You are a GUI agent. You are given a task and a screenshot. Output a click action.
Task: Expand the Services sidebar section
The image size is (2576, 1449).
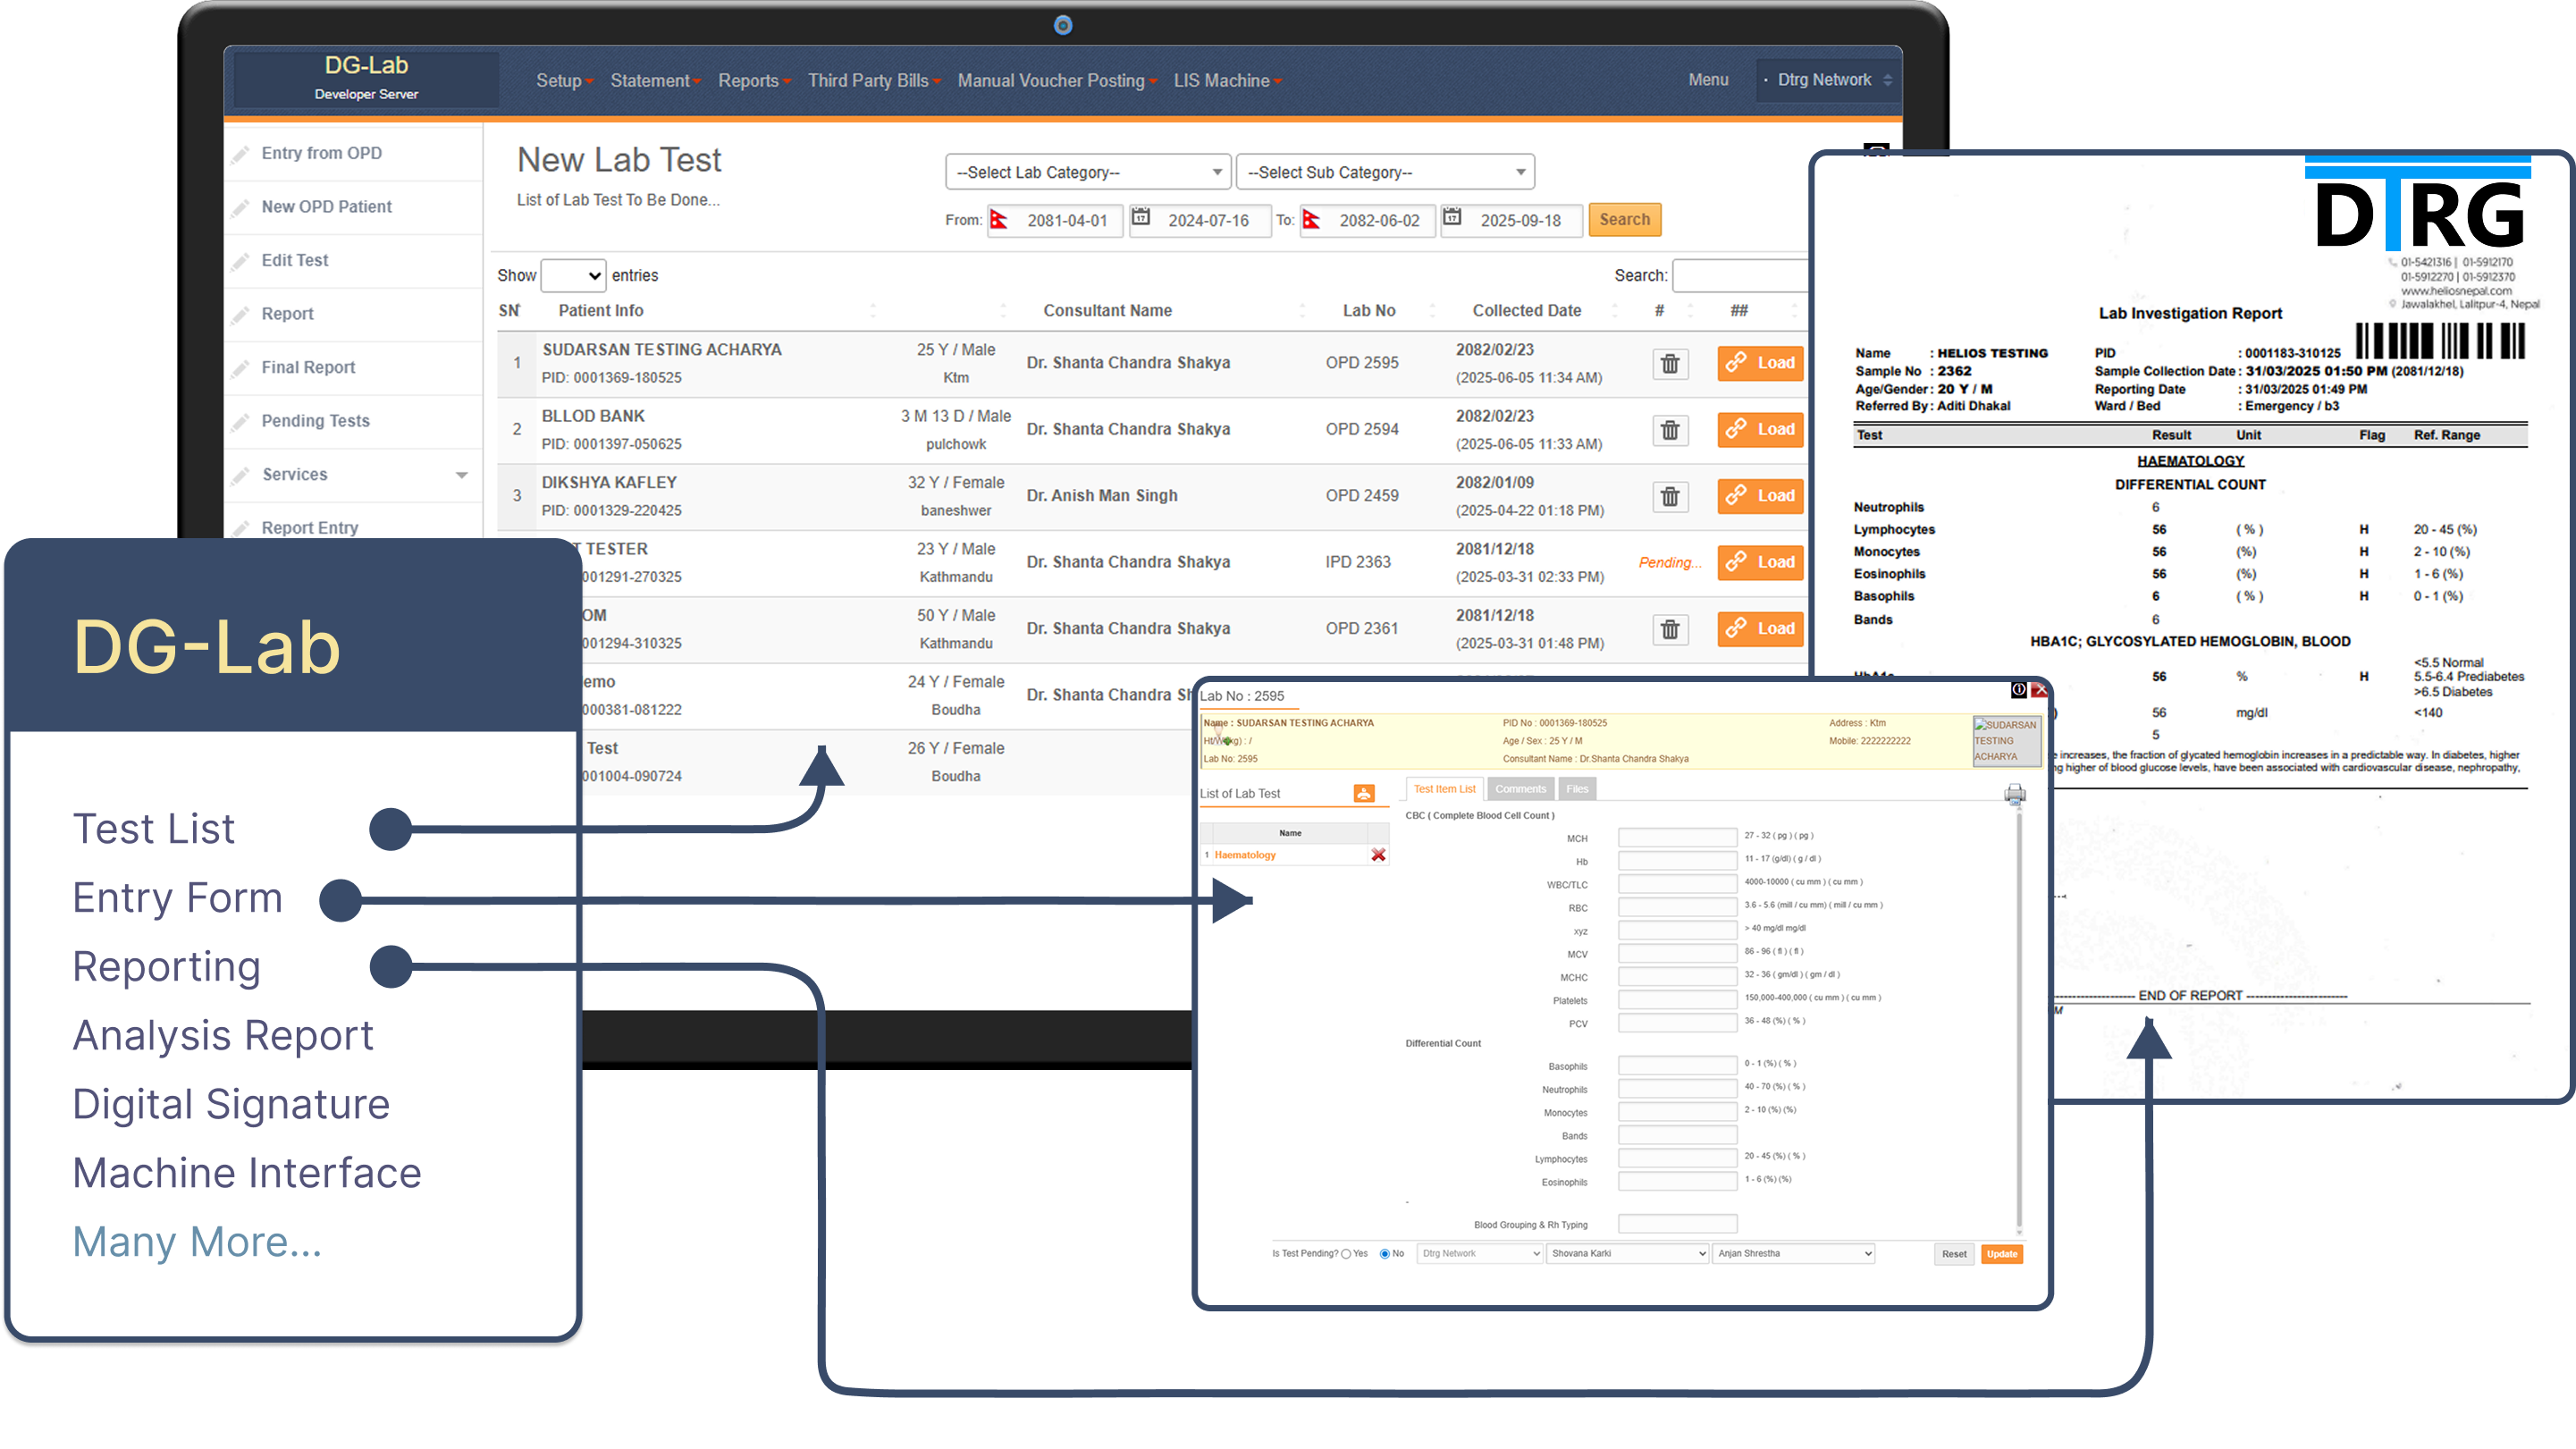click(461, 474)
